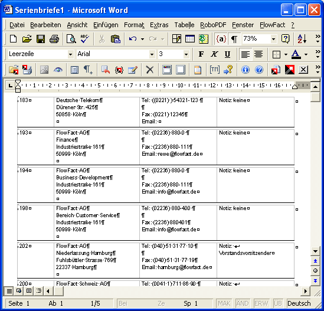
Task: Click the [TM] text marker icon
Action: click(215, 70)
